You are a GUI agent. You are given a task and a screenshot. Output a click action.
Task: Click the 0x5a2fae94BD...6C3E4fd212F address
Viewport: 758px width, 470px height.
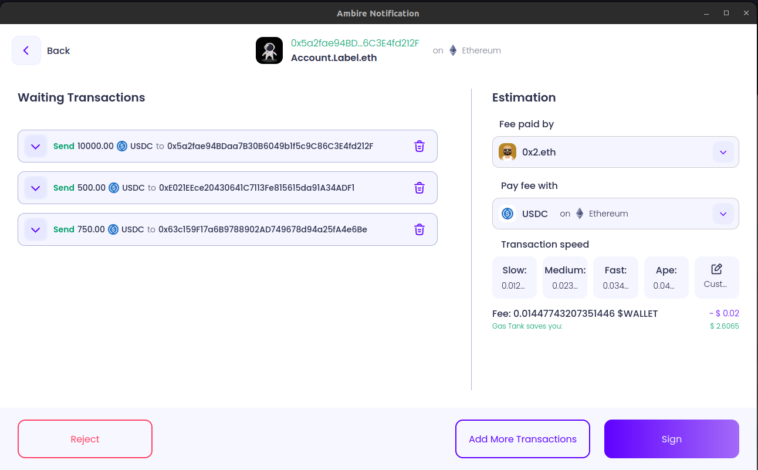pyautogui.click(x=355, y=43)
